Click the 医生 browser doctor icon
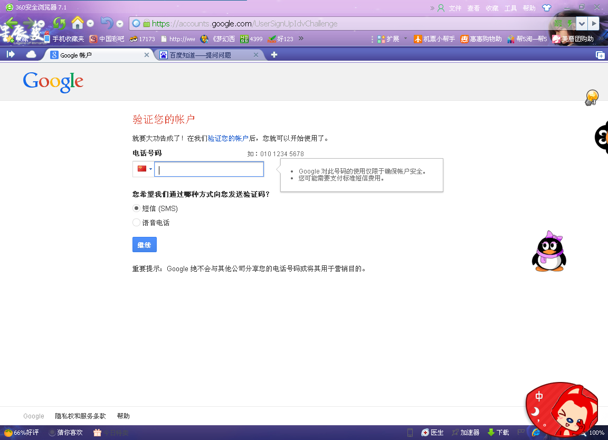Screen dimensions: 608x440 click(x=432, y=432)
